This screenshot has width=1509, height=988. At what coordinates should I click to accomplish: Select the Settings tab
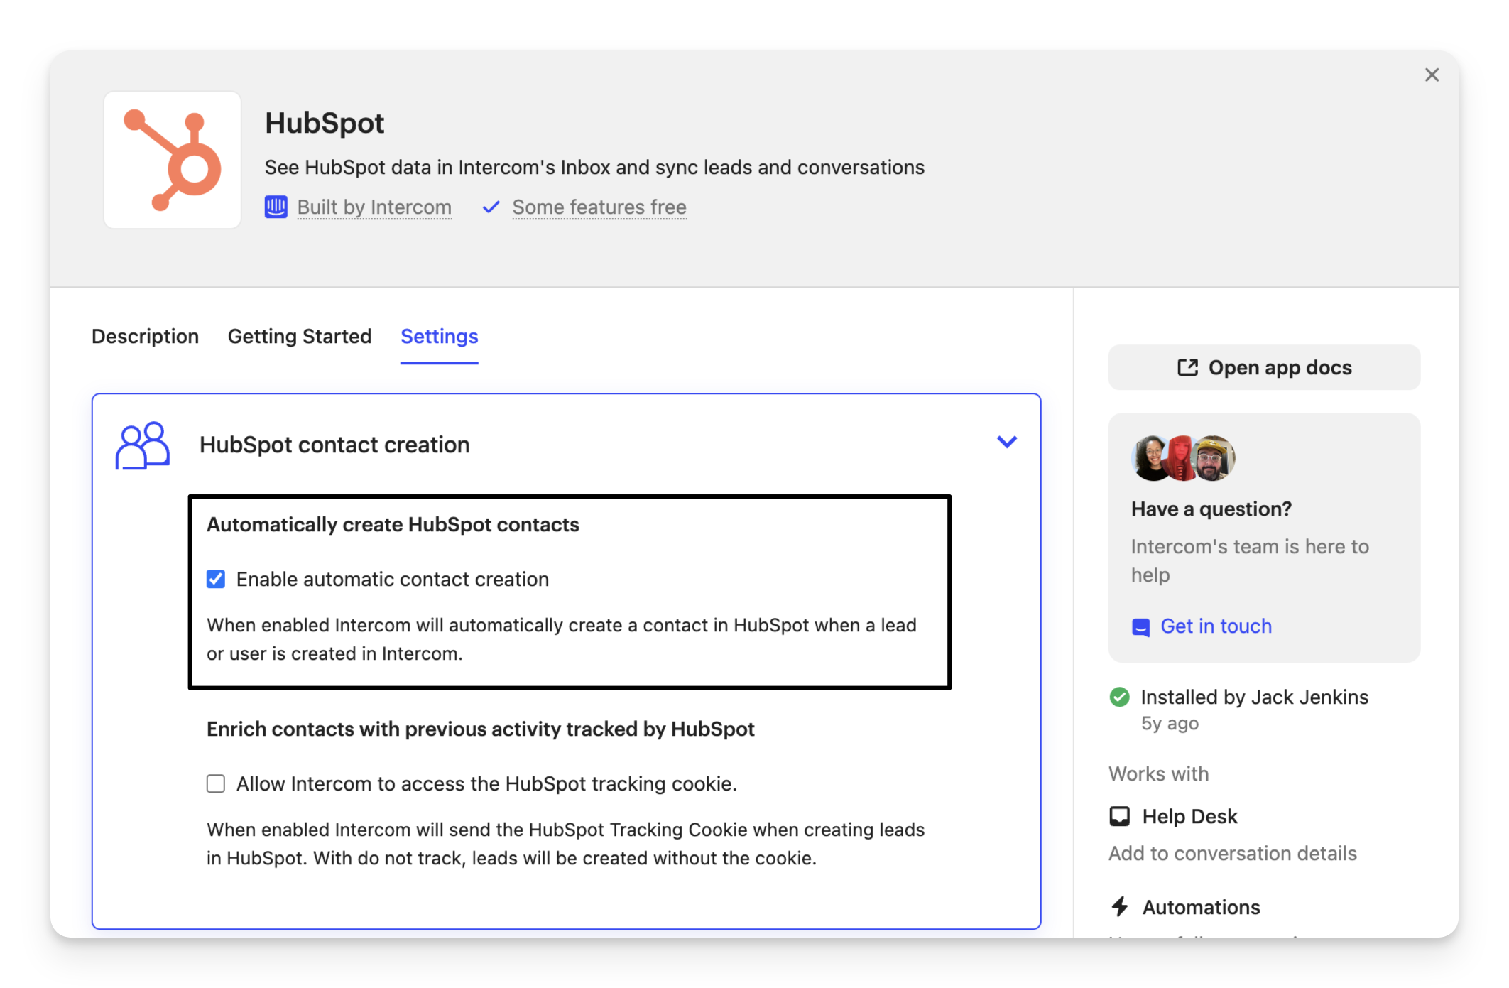point(439,337)
